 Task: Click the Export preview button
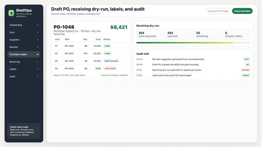click(242, 11)
